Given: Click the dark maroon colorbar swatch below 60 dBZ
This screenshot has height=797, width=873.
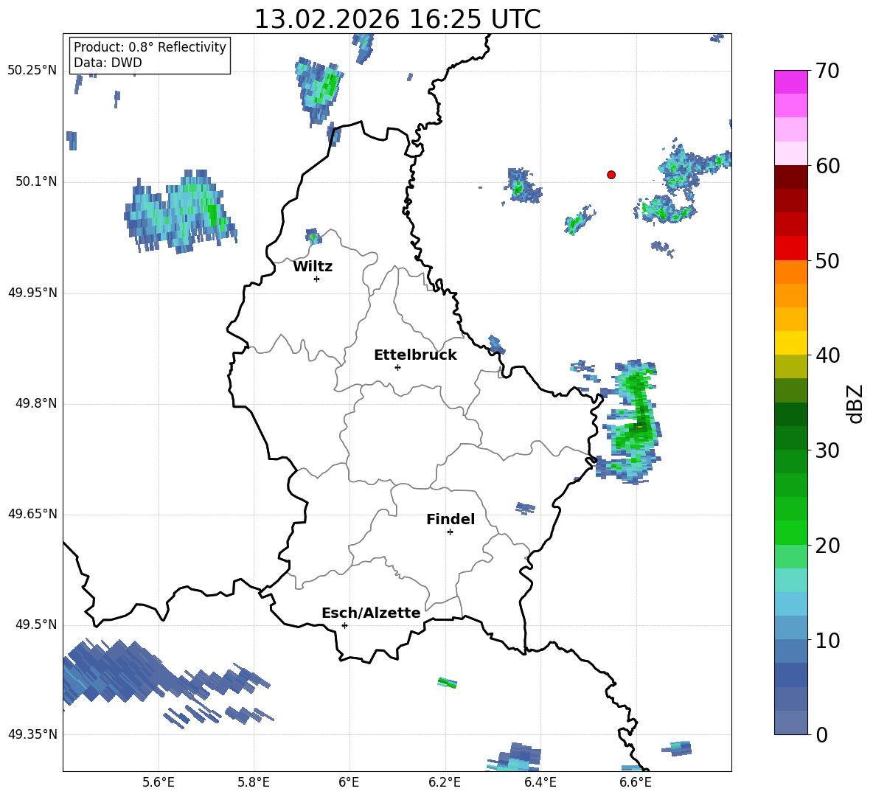Looking at the screenshot, I should [x=790, y=177].
